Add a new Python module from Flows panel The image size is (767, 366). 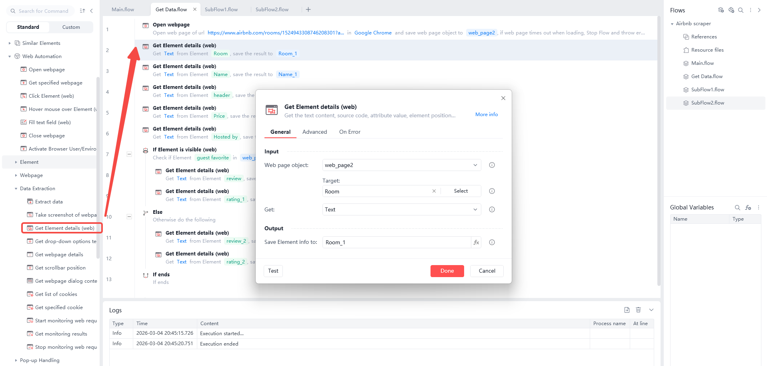[731, 10]
